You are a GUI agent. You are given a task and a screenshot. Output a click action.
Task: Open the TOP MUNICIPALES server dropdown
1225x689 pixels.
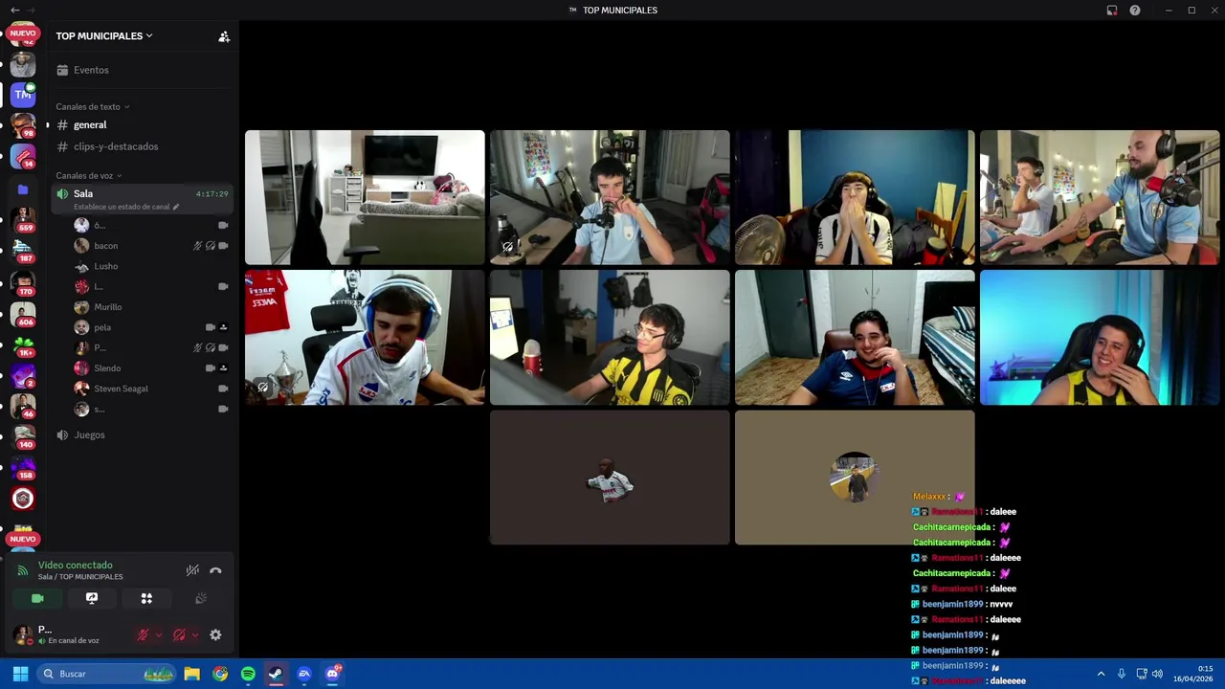(104, 36)
